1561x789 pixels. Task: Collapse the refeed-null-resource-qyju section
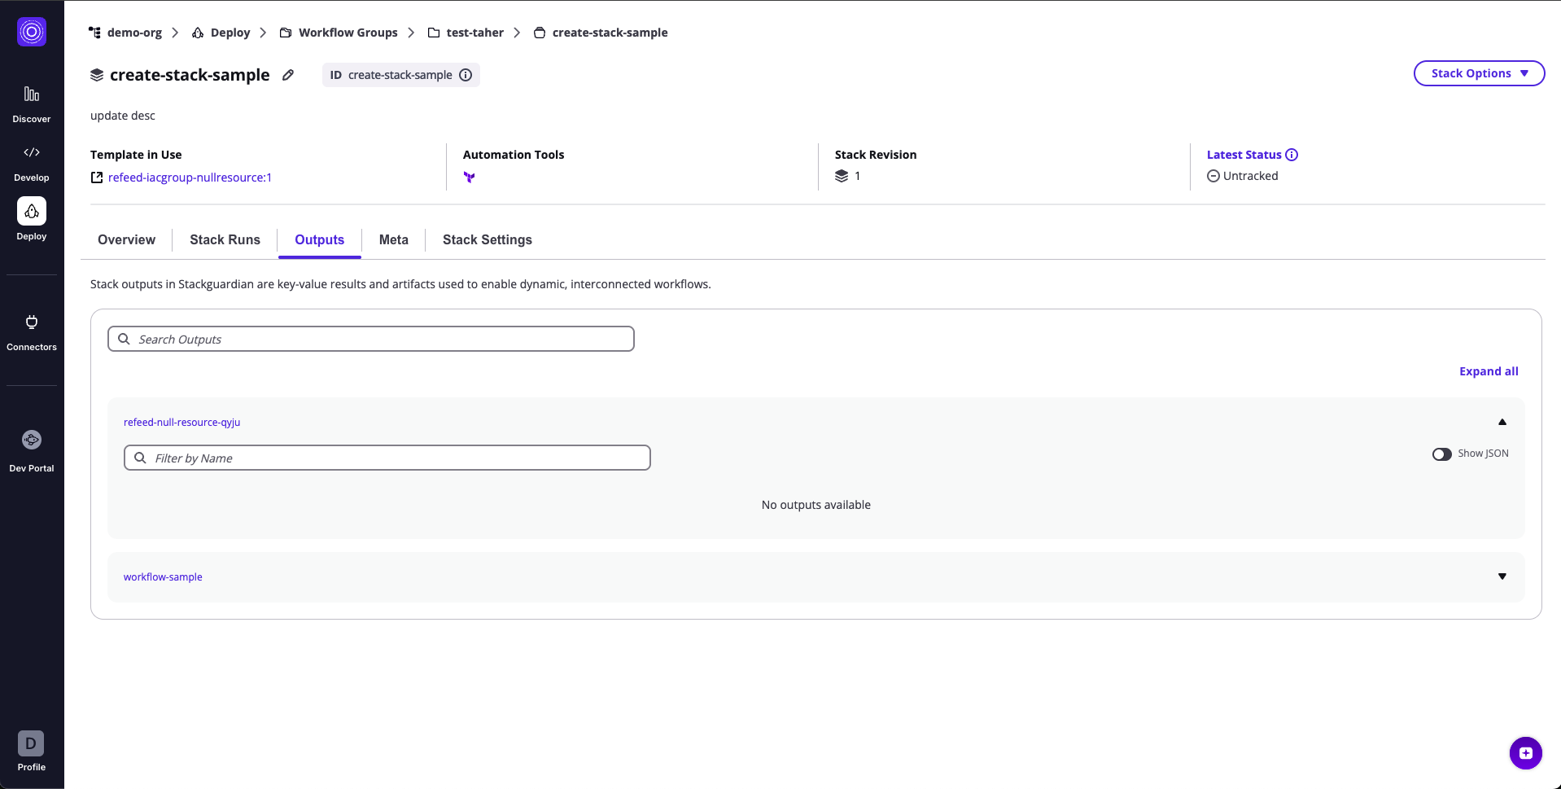click(1502, 422)
